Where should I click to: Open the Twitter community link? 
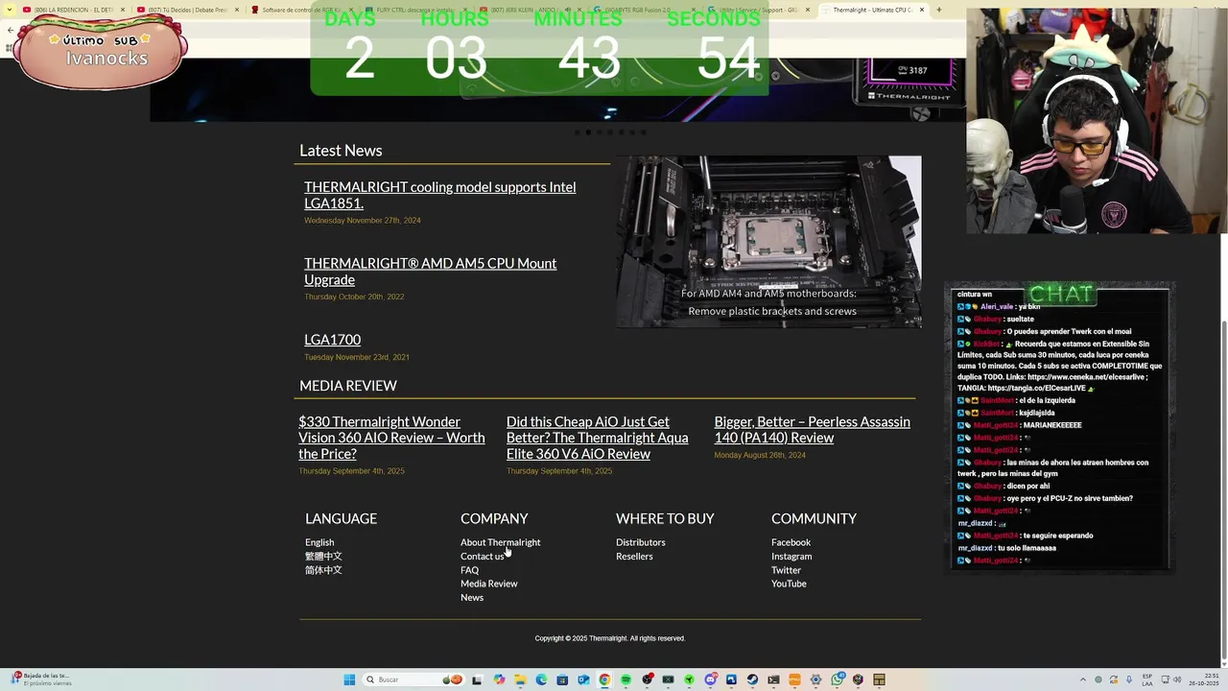click(x=786, y=570)
